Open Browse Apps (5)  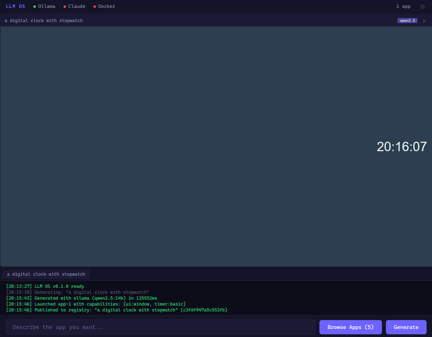tap(350, 327)
